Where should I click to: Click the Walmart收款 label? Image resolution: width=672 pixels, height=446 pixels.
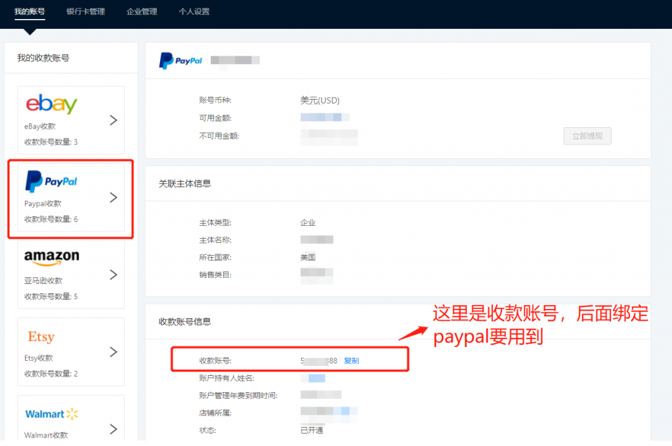click(46, 435)
